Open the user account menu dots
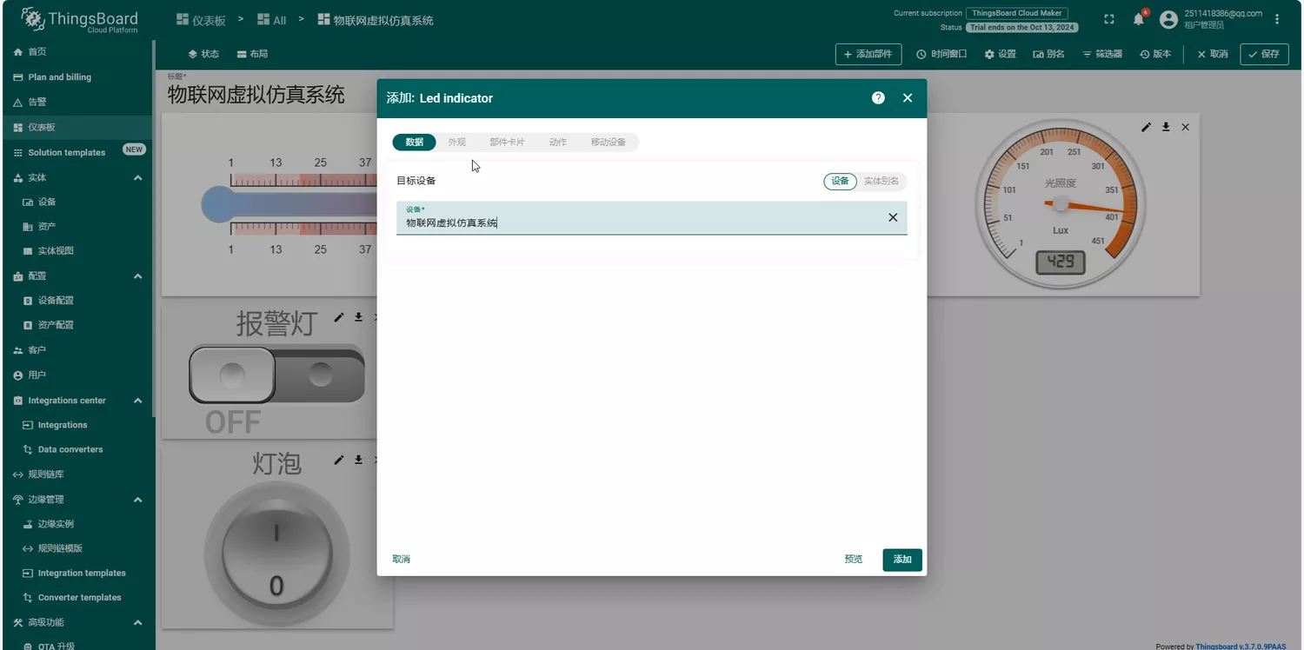The image size is (1304, 650). (1276, 19)
